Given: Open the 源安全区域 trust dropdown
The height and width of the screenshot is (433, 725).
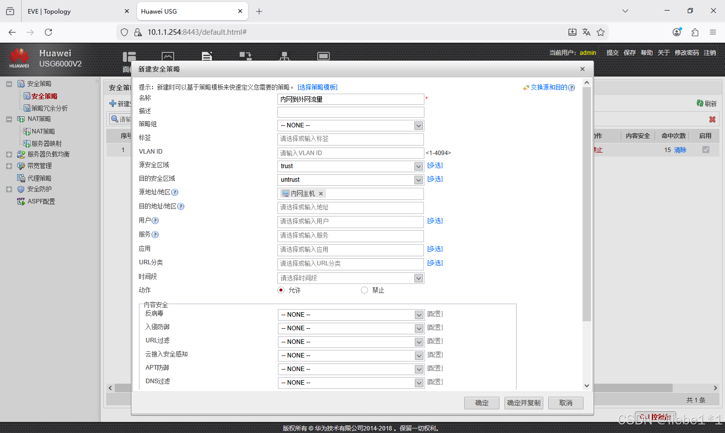Looking at the screenshot, I should [x=418, y=166].
